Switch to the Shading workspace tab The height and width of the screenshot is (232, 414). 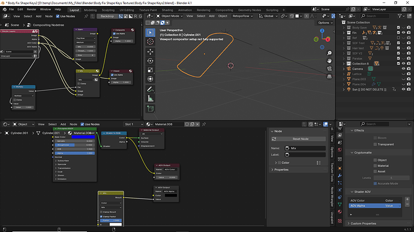(167, 10)
